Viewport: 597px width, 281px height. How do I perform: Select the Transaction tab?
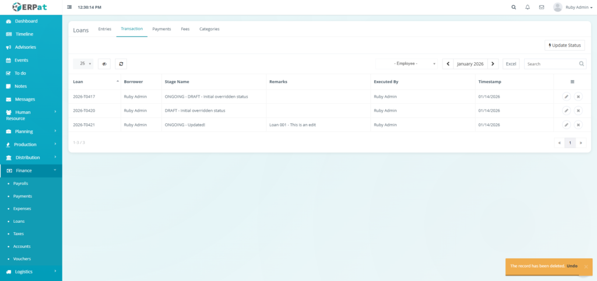coord(132,29)
